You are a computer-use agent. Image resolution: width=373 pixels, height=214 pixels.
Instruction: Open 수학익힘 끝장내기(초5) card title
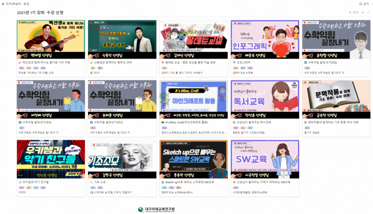(37, 122)
